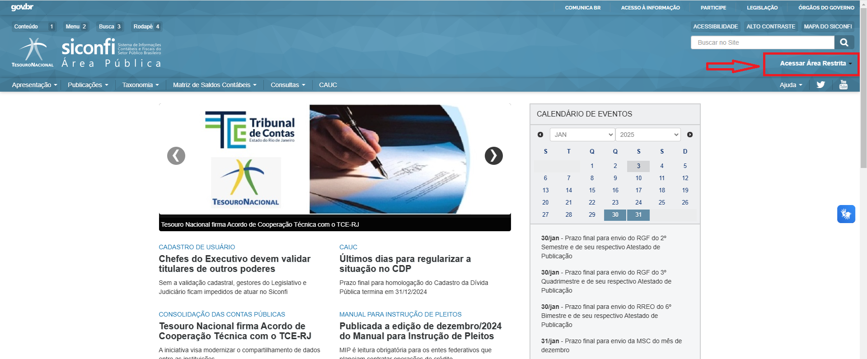Jump to Menu 2 shortcut
This screenshot has height=359, width=867.
pos(76,27)
